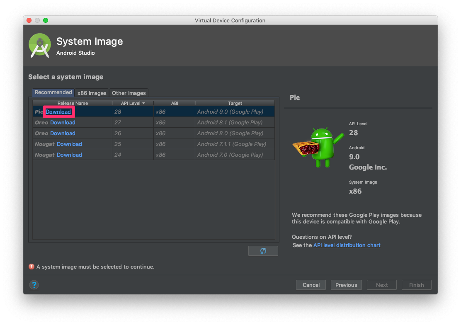This screenshot has height=325, width=461.
Task: Click the help question mark icon
Action: coord(34,285)
